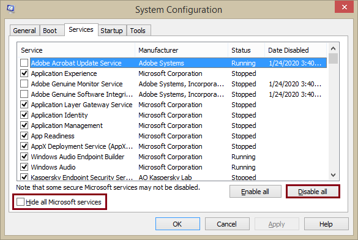Click the Cancel button
The image size is (358, 240).
227,224
